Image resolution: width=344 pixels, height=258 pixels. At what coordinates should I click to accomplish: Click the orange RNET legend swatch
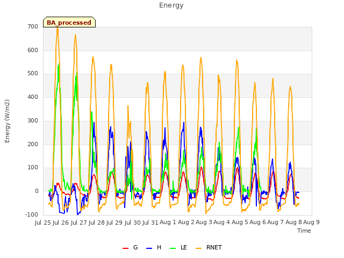click(198, 248)
